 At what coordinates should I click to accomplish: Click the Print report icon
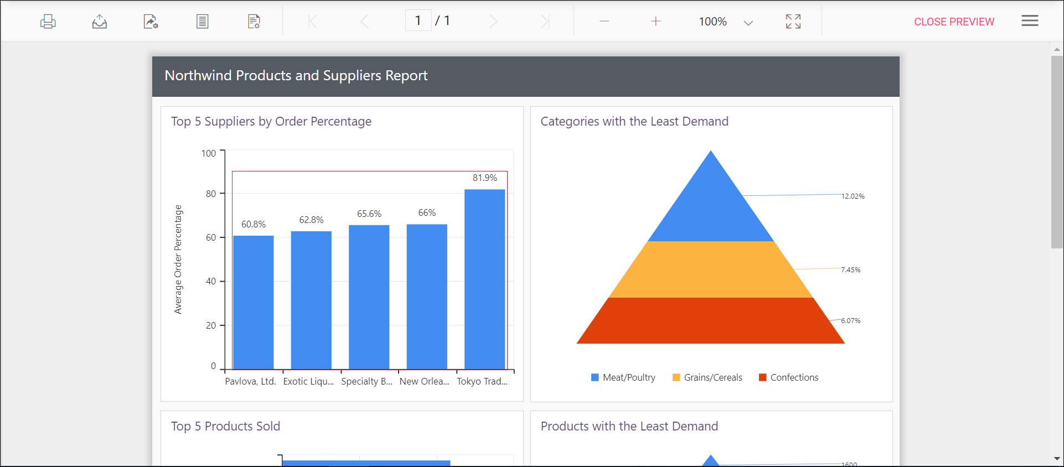[48, 22]
